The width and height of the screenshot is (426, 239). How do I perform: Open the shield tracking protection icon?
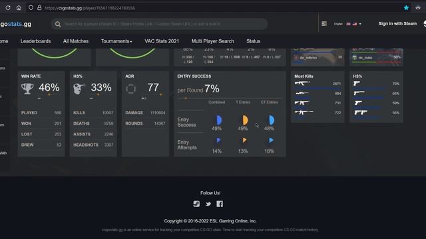click(x=31, y=8)
